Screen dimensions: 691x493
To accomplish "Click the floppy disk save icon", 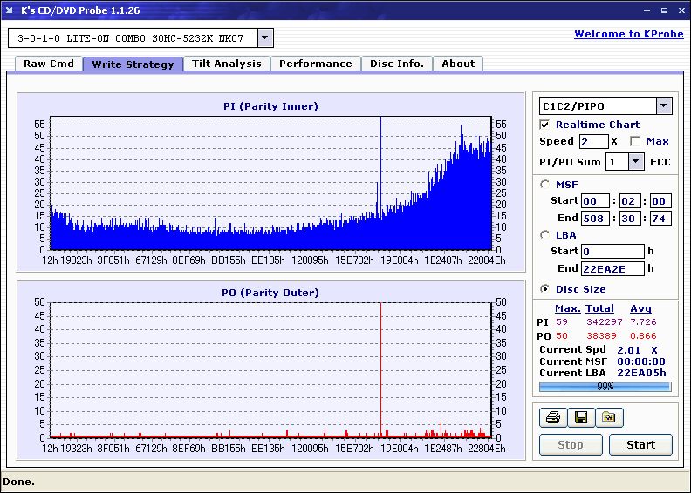I will point(580,418).
